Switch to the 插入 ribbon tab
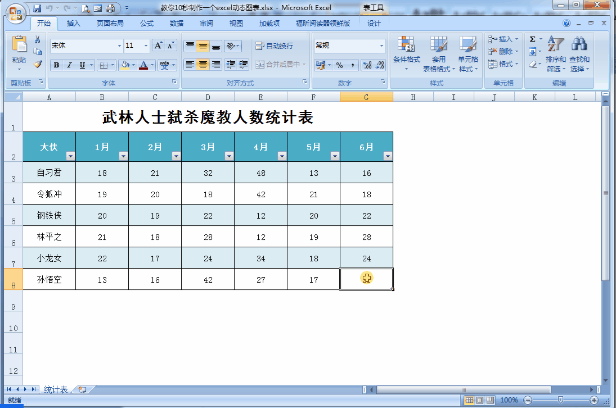Viewport: 616px width, 408px height. coord(74,24)
